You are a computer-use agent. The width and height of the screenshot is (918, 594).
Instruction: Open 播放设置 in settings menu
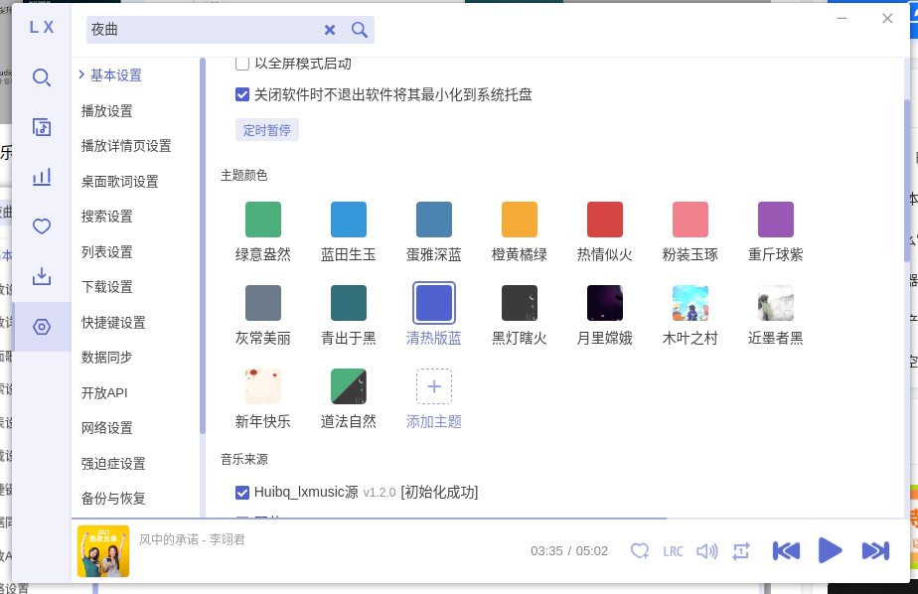point(107,110)
